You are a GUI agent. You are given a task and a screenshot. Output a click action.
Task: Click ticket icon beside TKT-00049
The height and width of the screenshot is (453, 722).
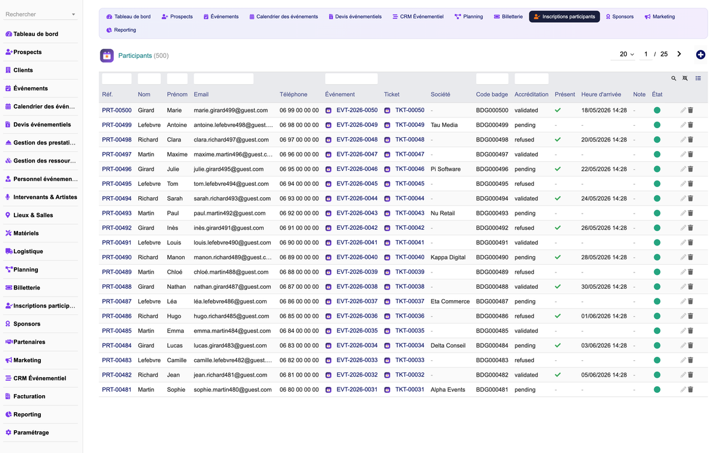[x=387, y=125]
